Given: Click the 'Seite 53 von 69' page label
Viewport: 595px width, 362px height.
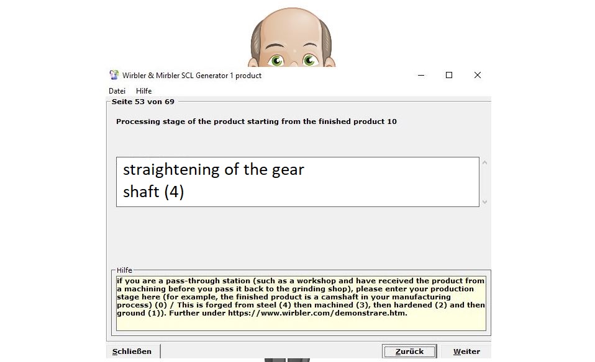Looking at the screenshot, I should pos(143,102).
